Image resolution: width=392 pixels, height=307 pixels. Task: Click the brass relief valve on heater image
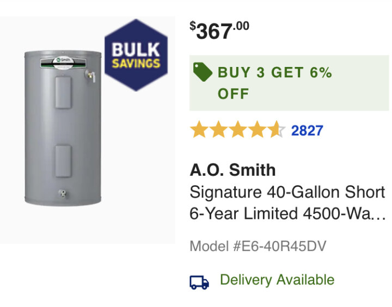[91, 76]
